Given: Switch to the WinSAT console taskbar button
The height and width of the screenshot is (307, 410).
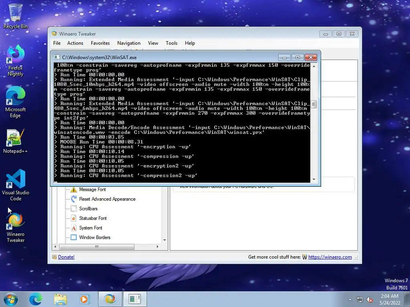Looking at the screenshot, I should (135, 299).
